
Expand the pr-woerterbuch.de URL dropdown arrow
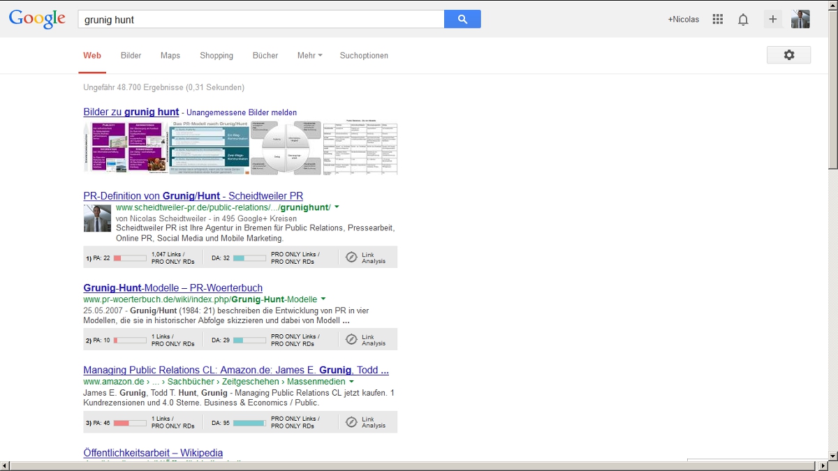[323, 299]
